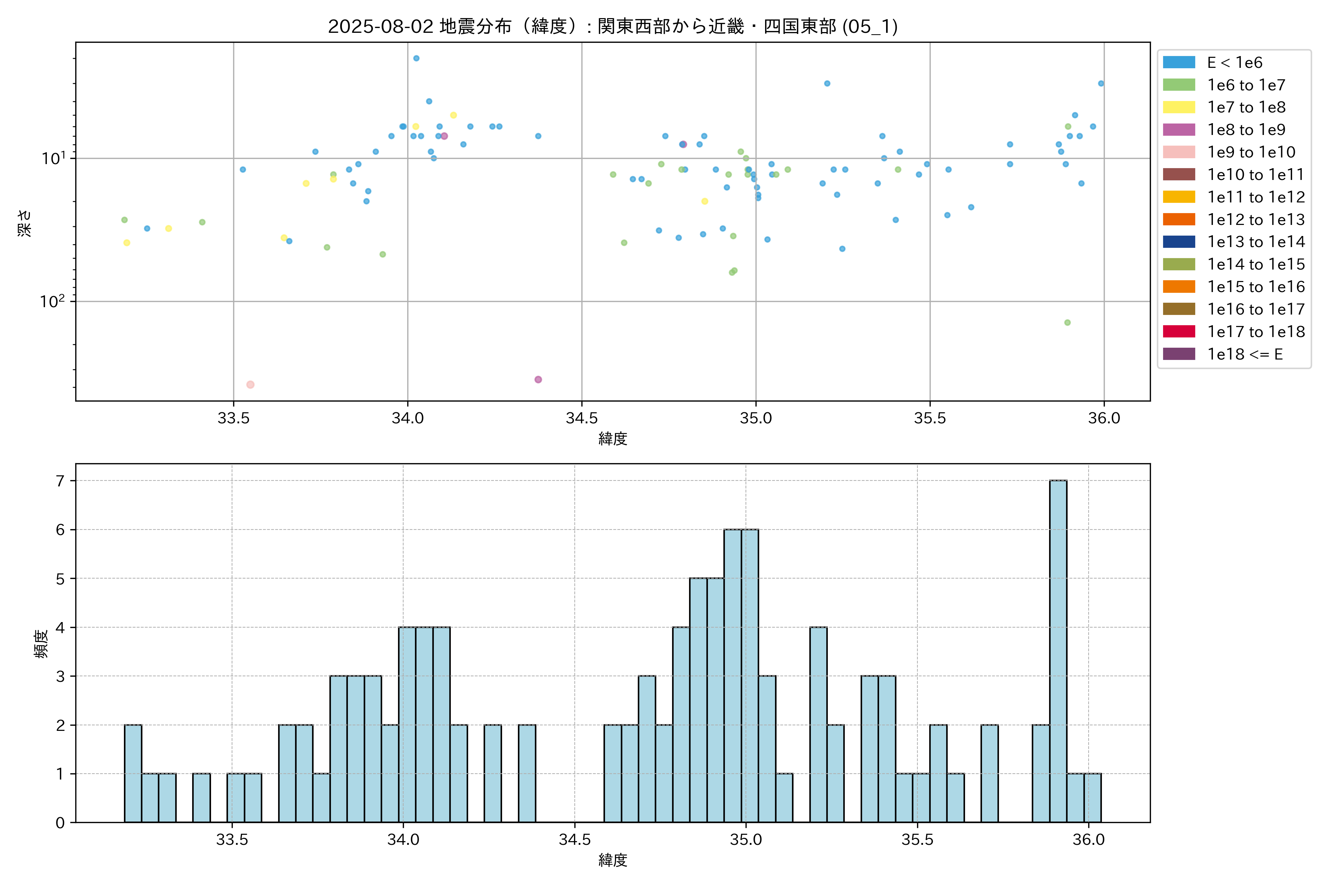Click the green deep point below 10² near 35.9

(1067, 323)
